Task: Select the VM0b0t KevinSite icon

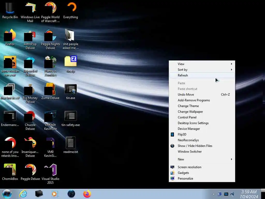Action: (50, 120)
